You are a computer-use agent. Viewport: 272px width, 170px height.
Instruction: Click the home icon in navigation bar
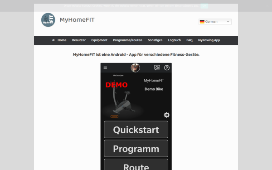[x=53, y=40]
